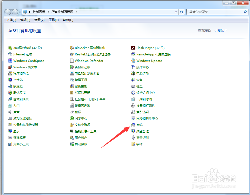250x195 pixels.
Task: Open the 位置和其他传感器 link
Action: [26, 125]
